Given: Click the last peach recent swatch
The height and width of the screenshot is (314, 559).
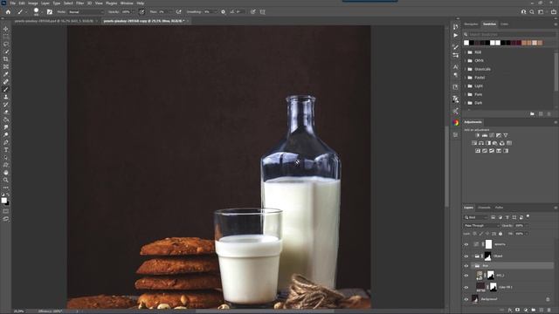Looking at the screenshot, I should (x=540, y=43).
